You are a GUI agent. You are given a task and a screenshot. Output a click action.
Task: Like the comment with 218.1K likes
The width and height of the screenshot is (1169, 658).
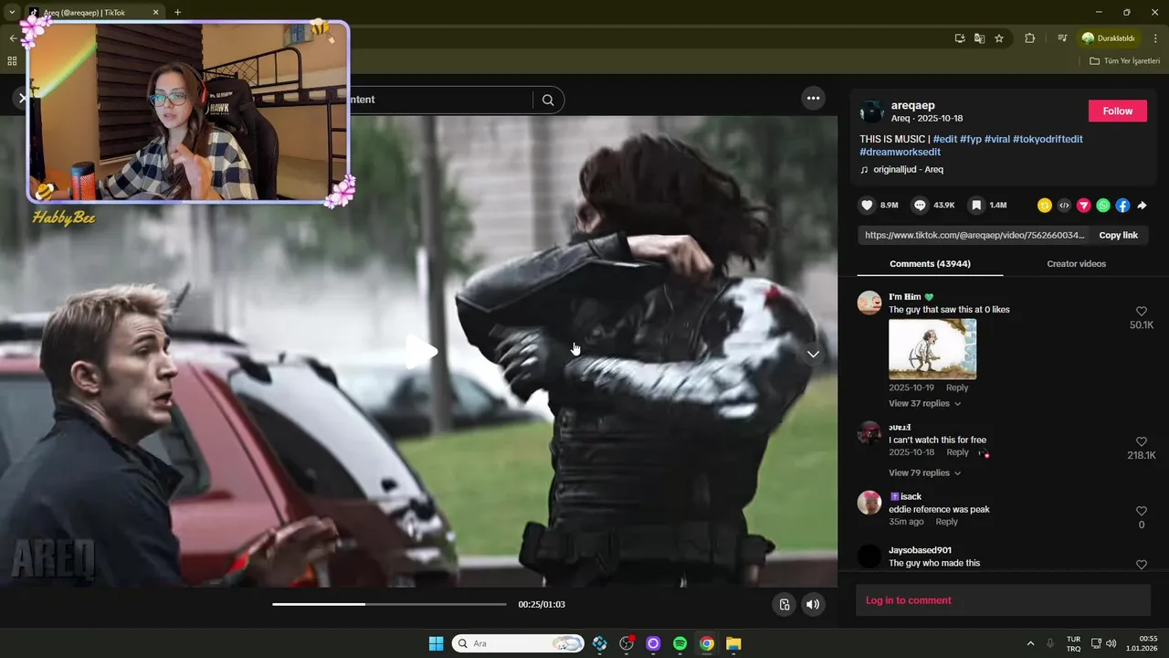pyautogui.click(x=1141, y=441)
